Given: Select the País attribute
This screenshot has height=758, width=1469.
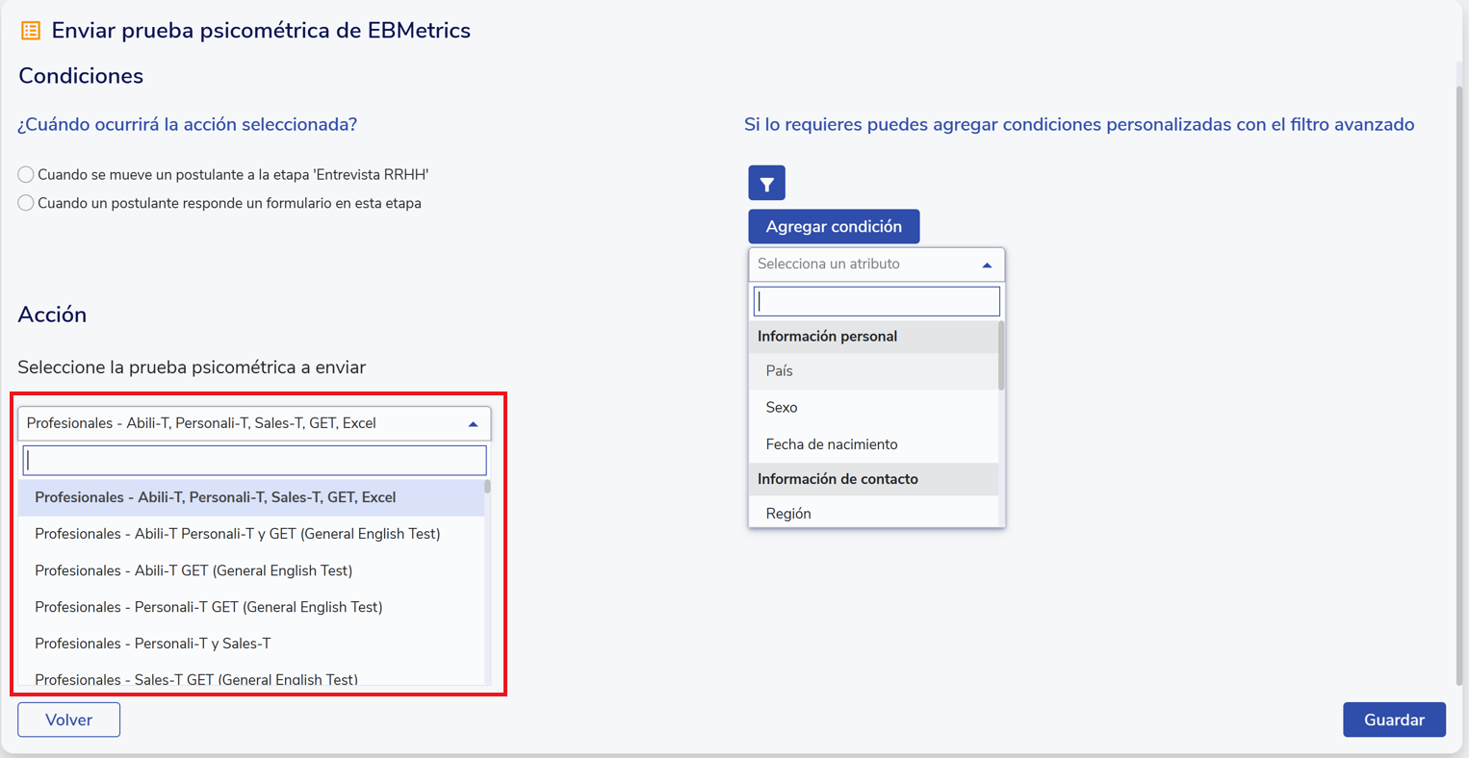Looking at the screenshot, I should [780, 371].
